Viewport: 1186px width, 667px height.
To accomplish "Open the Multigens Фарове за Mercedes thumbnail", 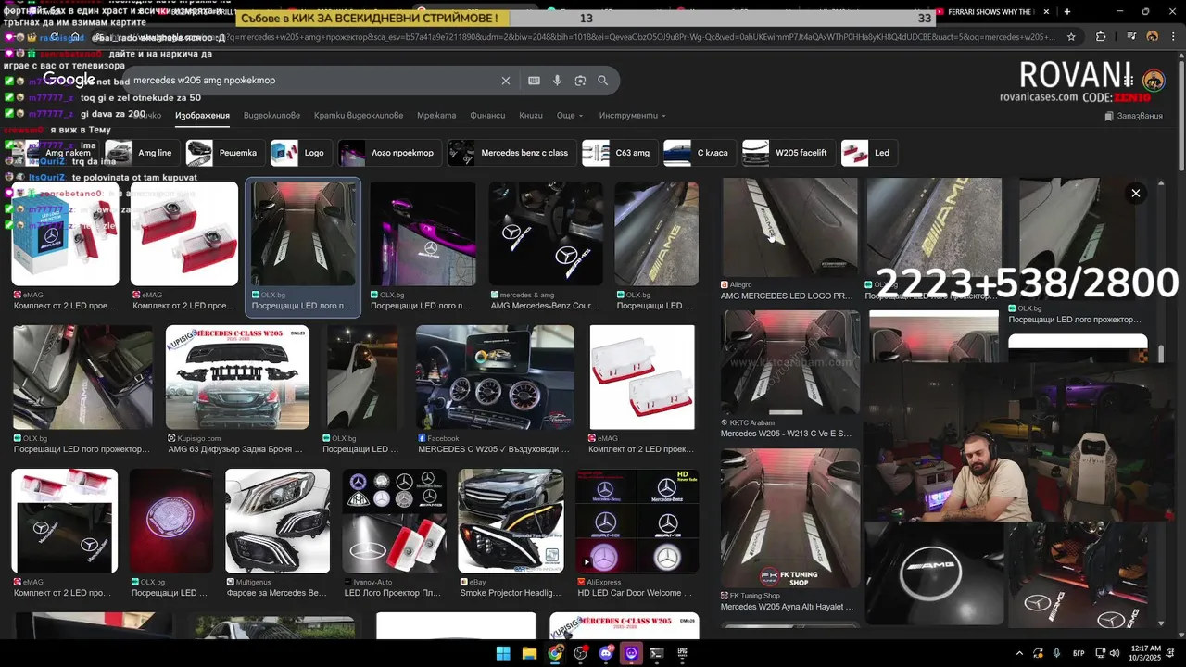I will point(277,521).
